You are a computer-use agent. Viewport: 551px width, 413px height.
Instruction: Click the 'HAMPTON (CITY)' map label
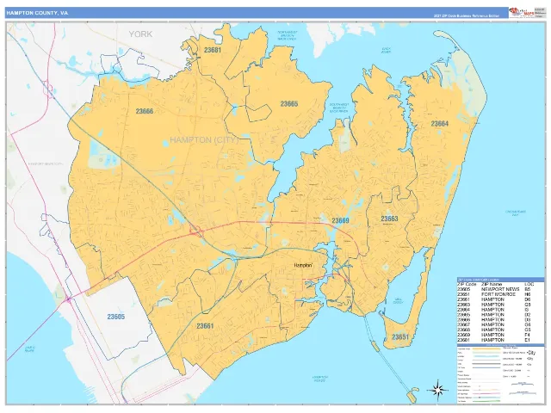coord(205,140)
